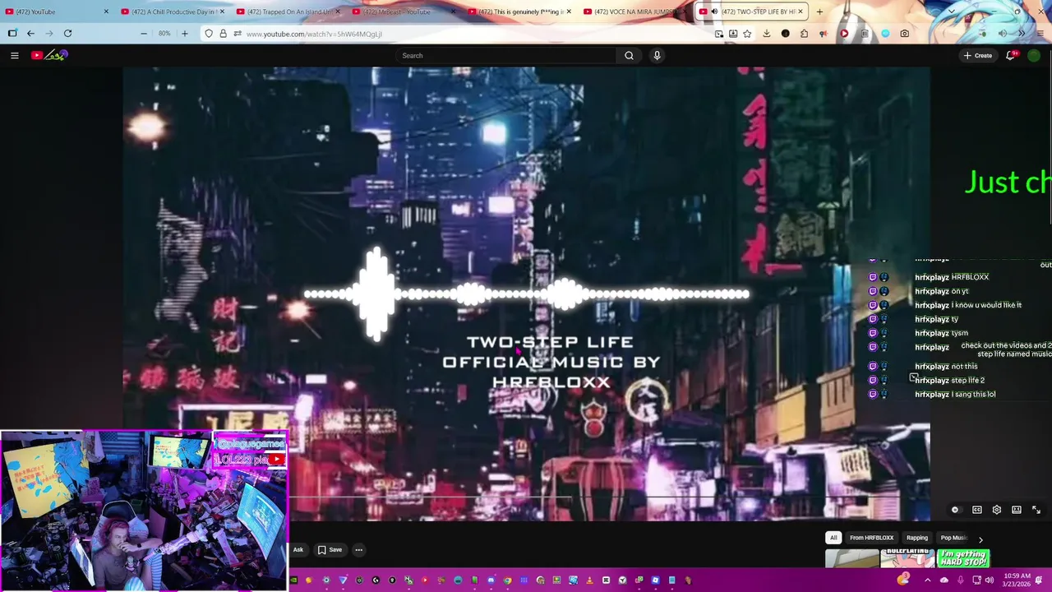Open the YouTube account avatar
This screenshot has width=1052, height=592.
(x=1034, y=55)
